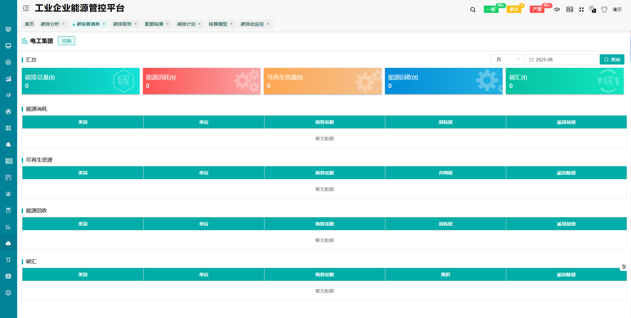631x318 pixels.
Task: Click the flame icon in the sidebar
Action: click(8, 112)
